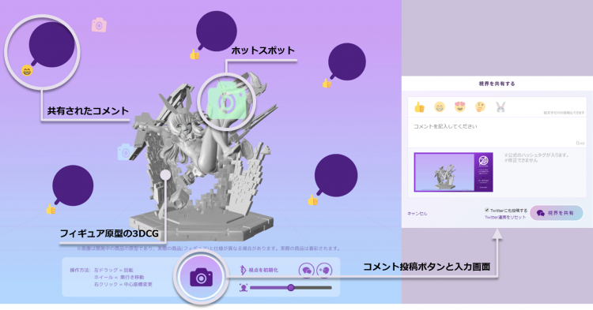This screenshot has width=593, height=310.
Task: Click the figure preview thumbnail in share panel
Action: coord(454,172)
